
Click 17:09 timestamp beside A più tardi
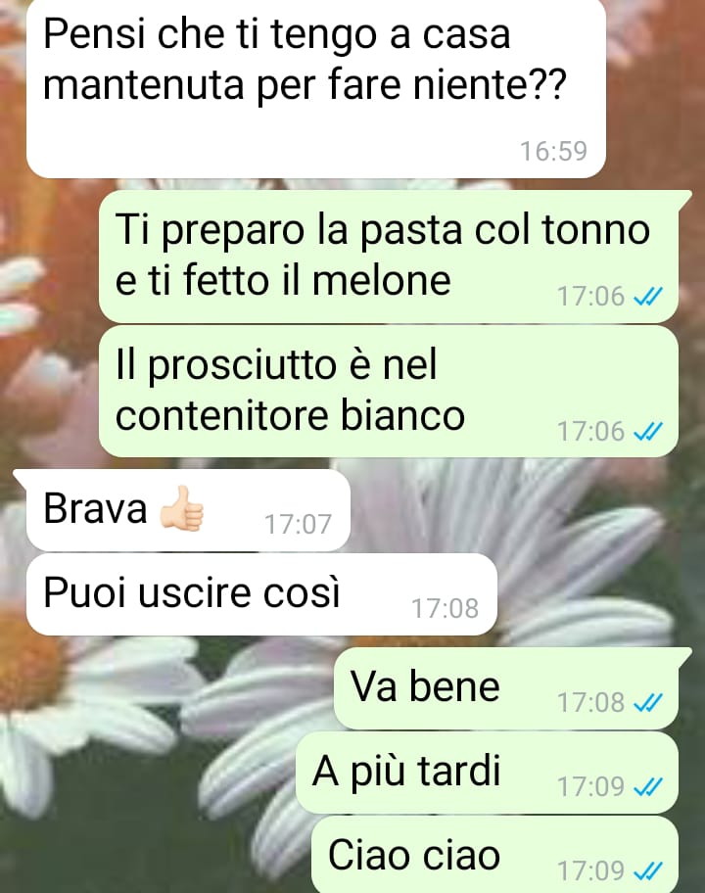590,786
